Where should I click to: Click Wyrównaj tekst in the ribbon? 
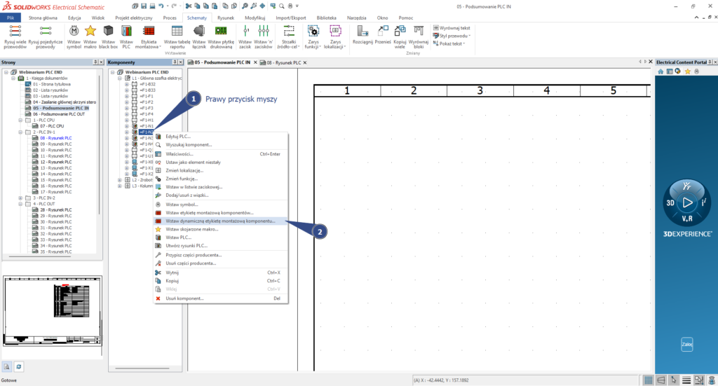[x=451, y=27]
